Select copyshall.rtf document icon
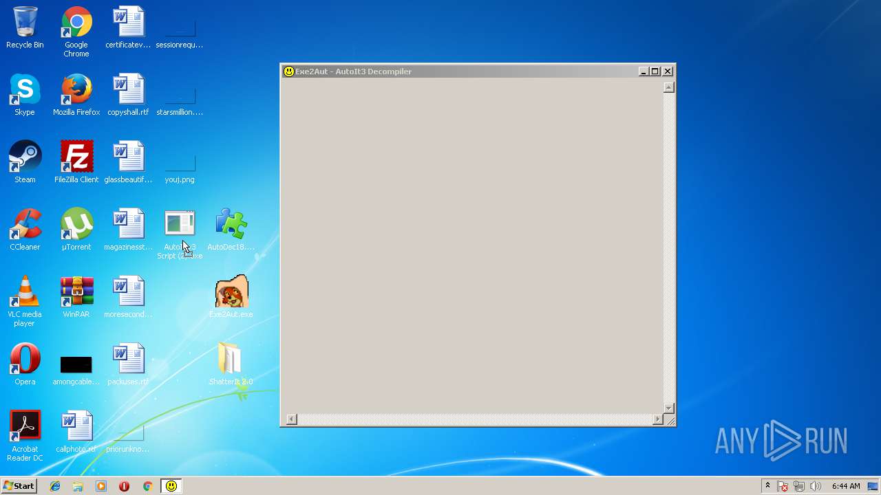 coord(128,95)
